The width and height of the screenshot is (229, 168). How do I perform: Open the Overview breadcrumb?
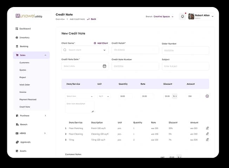point(60,19)
